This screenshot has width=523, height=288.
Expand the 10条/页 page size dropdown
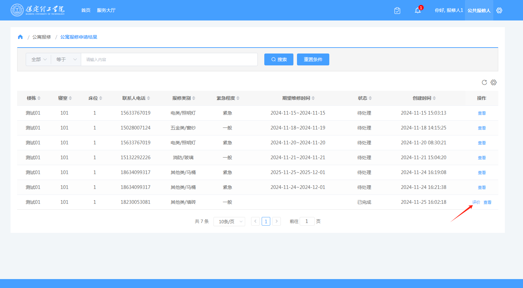point(229,222)
